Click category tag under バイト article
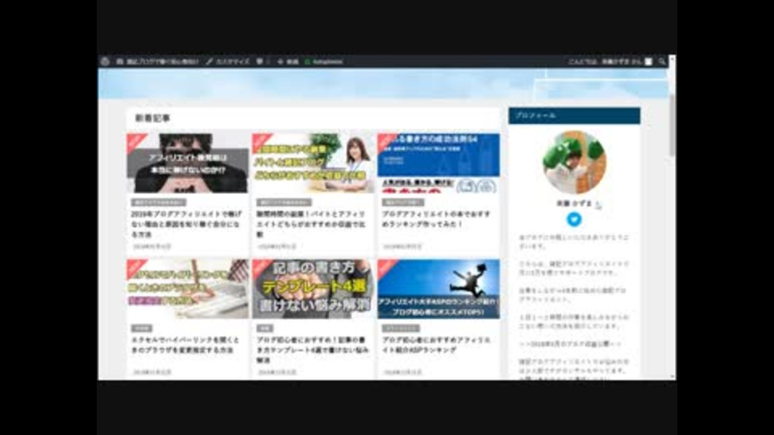Viewport: 774px width, 435px height. tap(284, 202)
